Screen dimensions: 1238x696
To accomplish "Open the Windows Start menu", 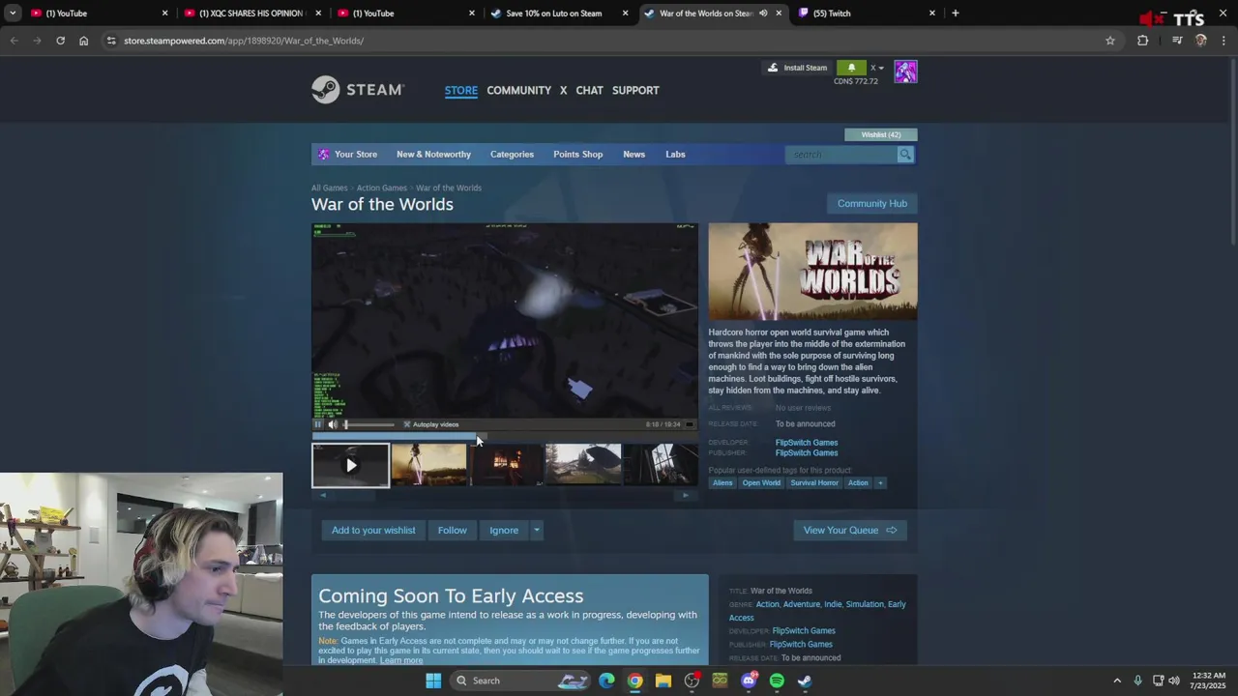I will click(x=433, y=681).
